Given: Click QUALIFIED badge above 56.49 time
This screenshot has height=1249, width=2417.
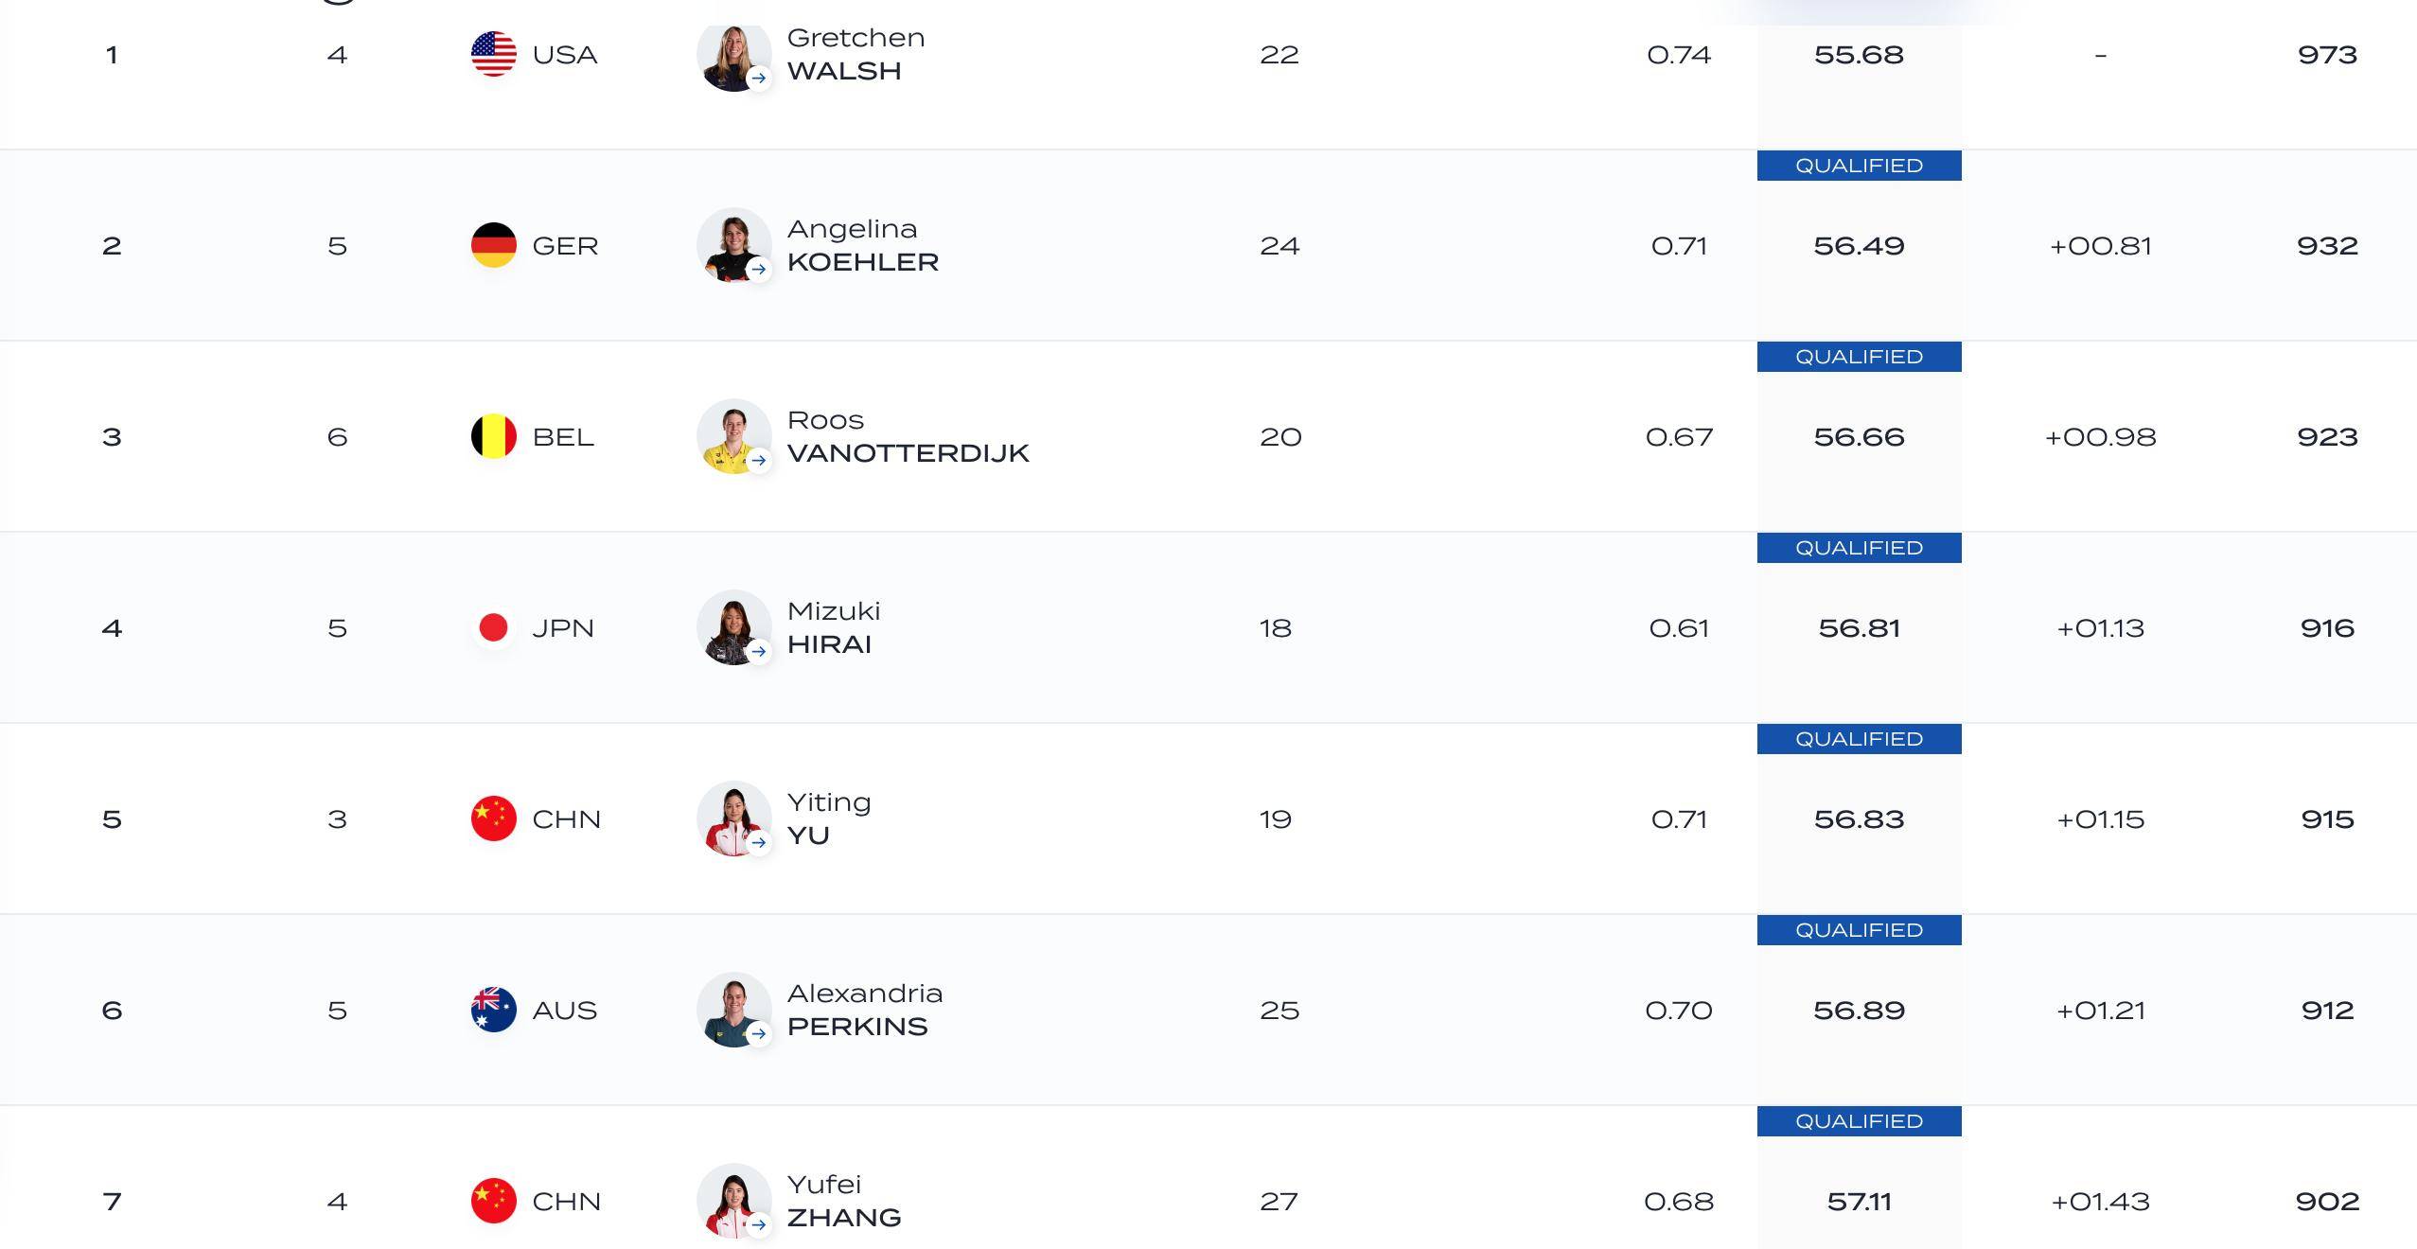Looking at the screenshot, I should pyautogui.click(x=1859, y=166).
